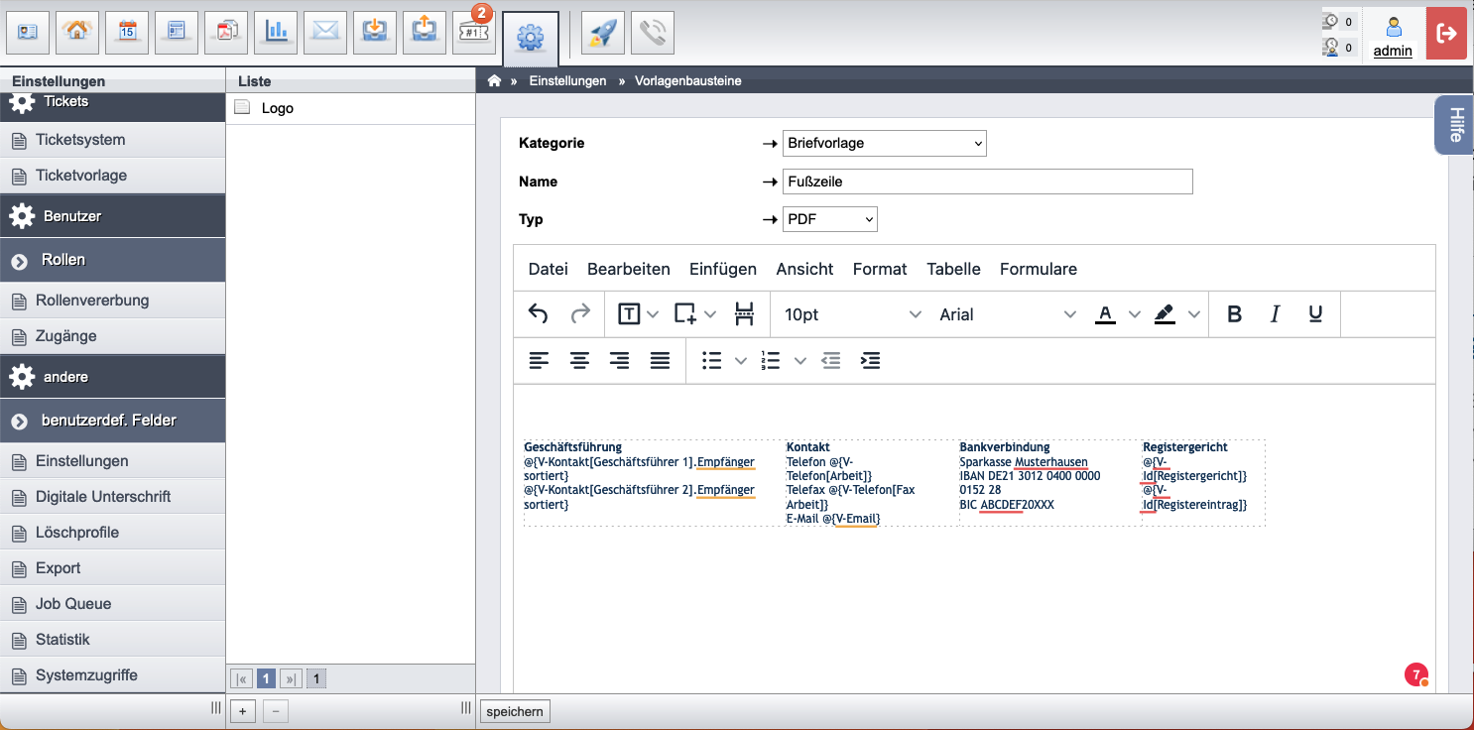Open the font size 10pt dropdown
Screen dimensions: 1474x730
[x=852, y=314]
